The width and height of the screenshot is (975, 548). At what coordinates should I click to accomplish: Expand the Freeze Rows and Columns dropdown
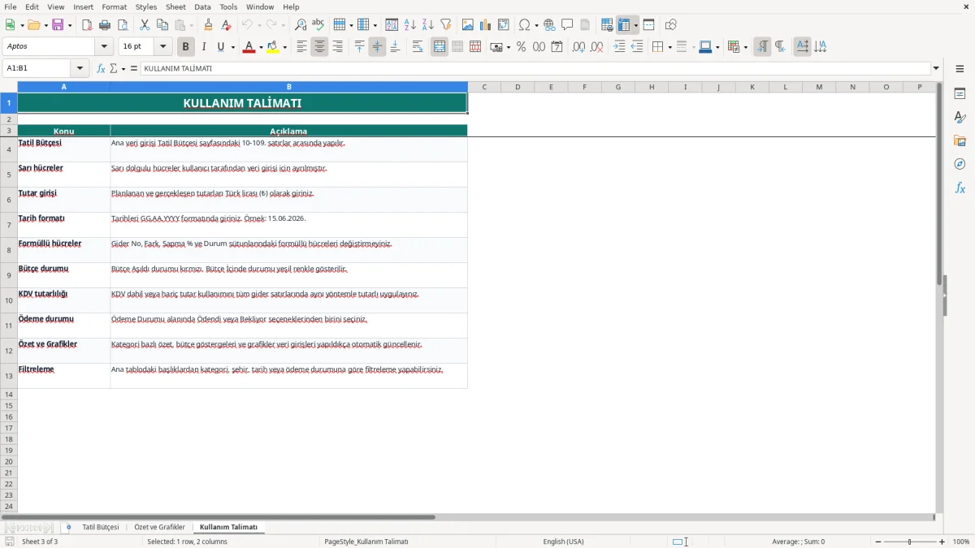tap(636, 26)
